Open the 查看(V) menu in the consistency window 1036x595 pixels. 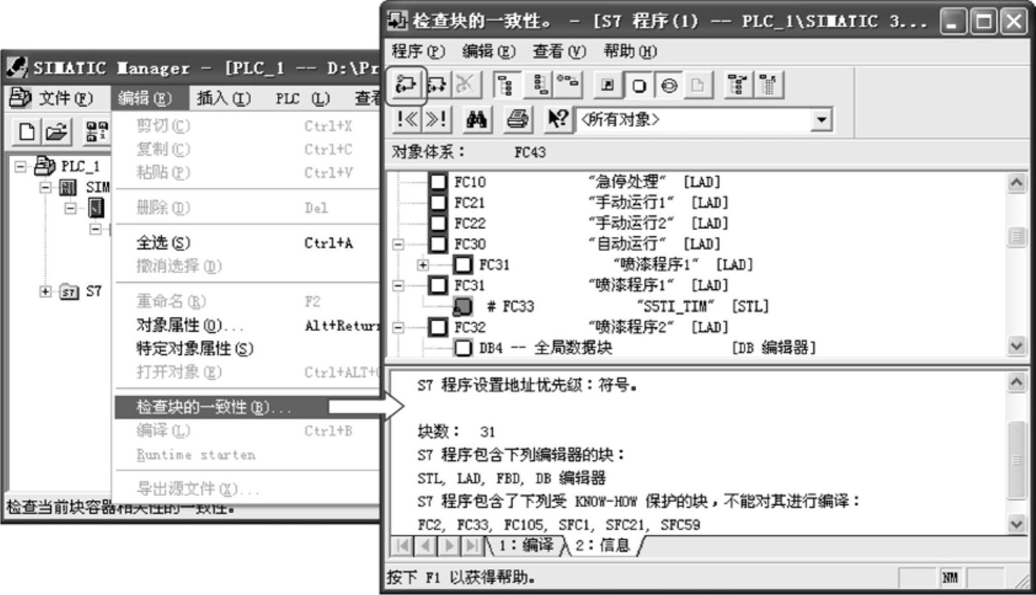(x=560, y=51)
